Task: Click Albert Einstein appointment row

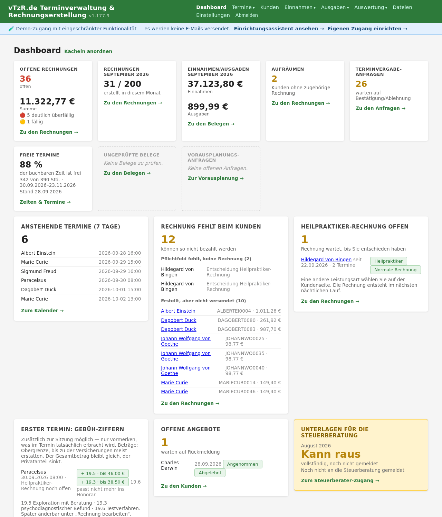Action: (81, 253)
